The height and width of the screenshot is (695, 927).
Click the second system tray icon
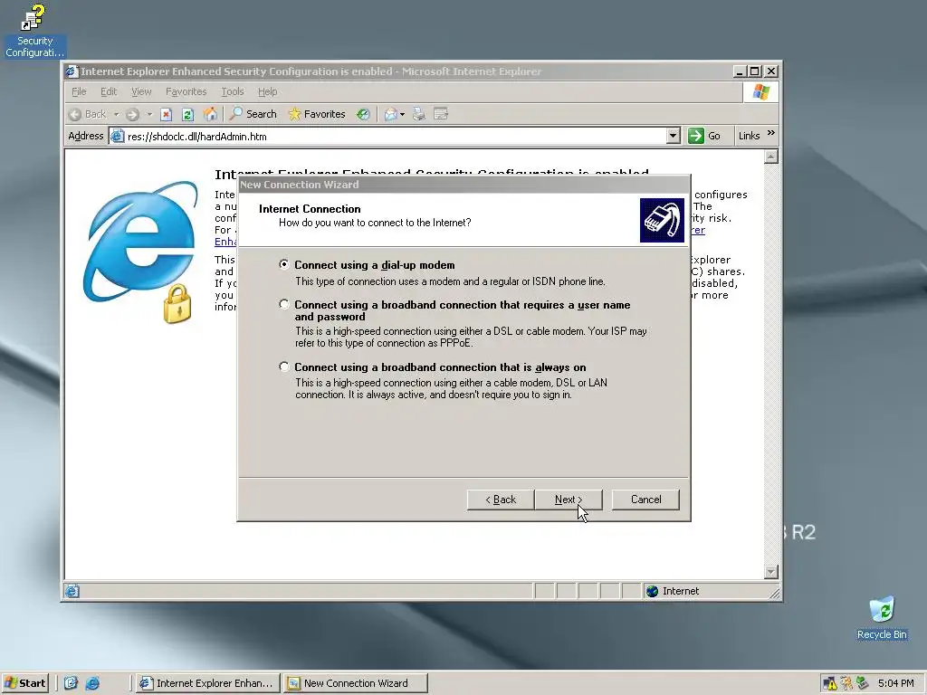click(846, 683)
